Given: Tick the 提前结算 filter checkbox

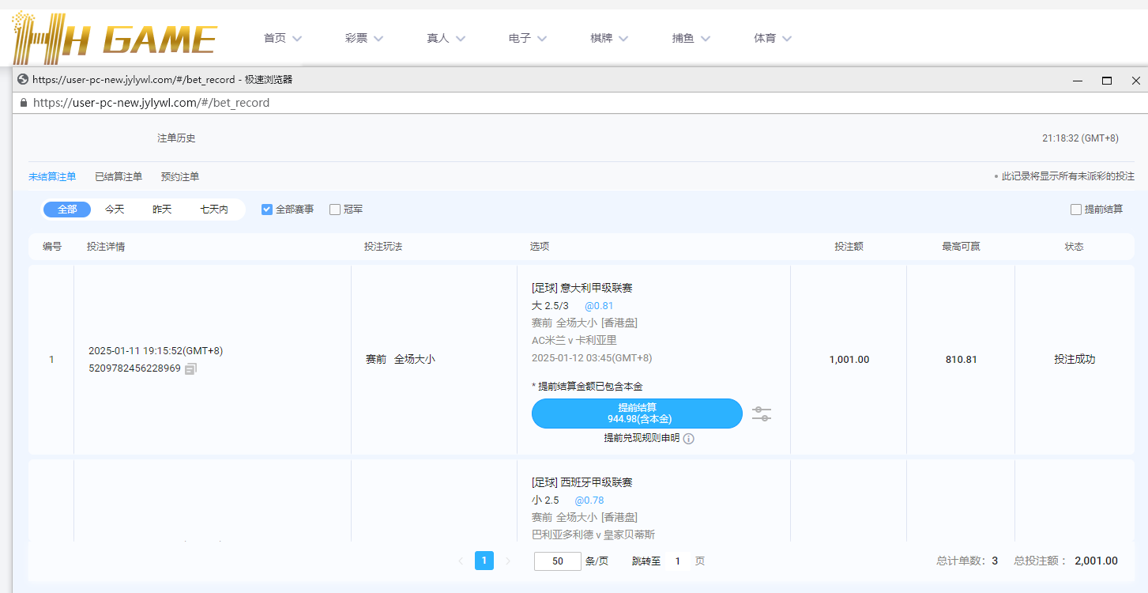Looking at the screenshot, I should point(1075,210).
